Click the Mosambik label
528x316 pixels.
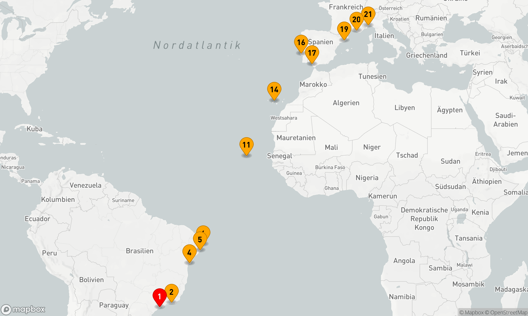(x=469, y=284)
